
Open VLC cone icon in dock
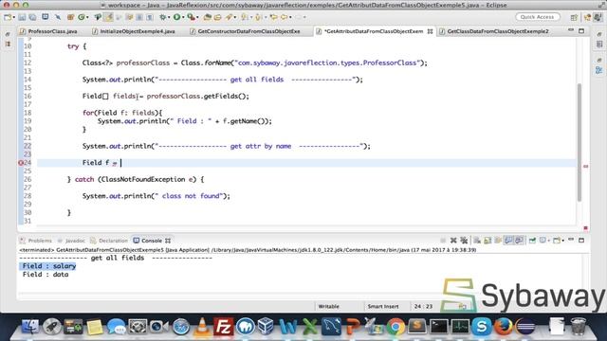pos(202,327)
